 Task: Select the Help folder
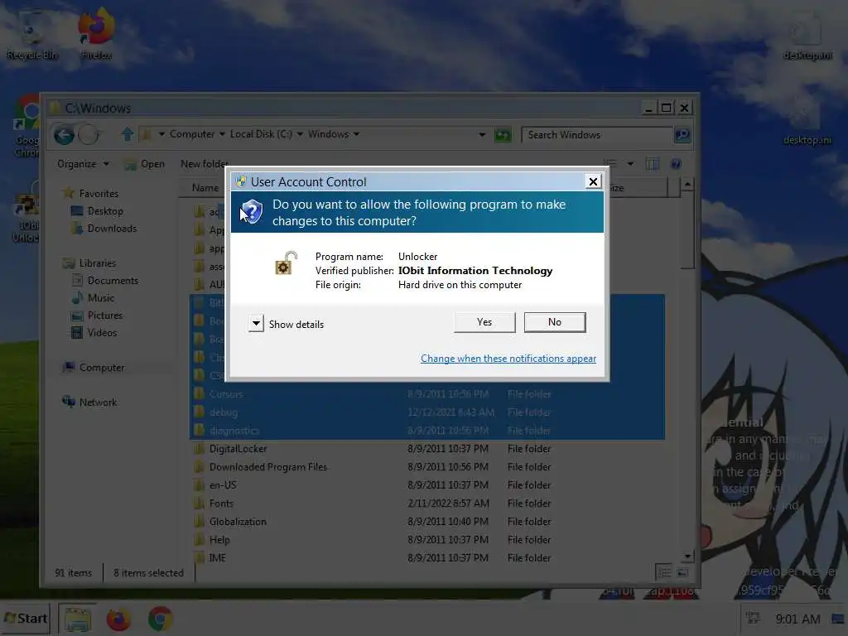pyautogui.click(x=427, y=540)
